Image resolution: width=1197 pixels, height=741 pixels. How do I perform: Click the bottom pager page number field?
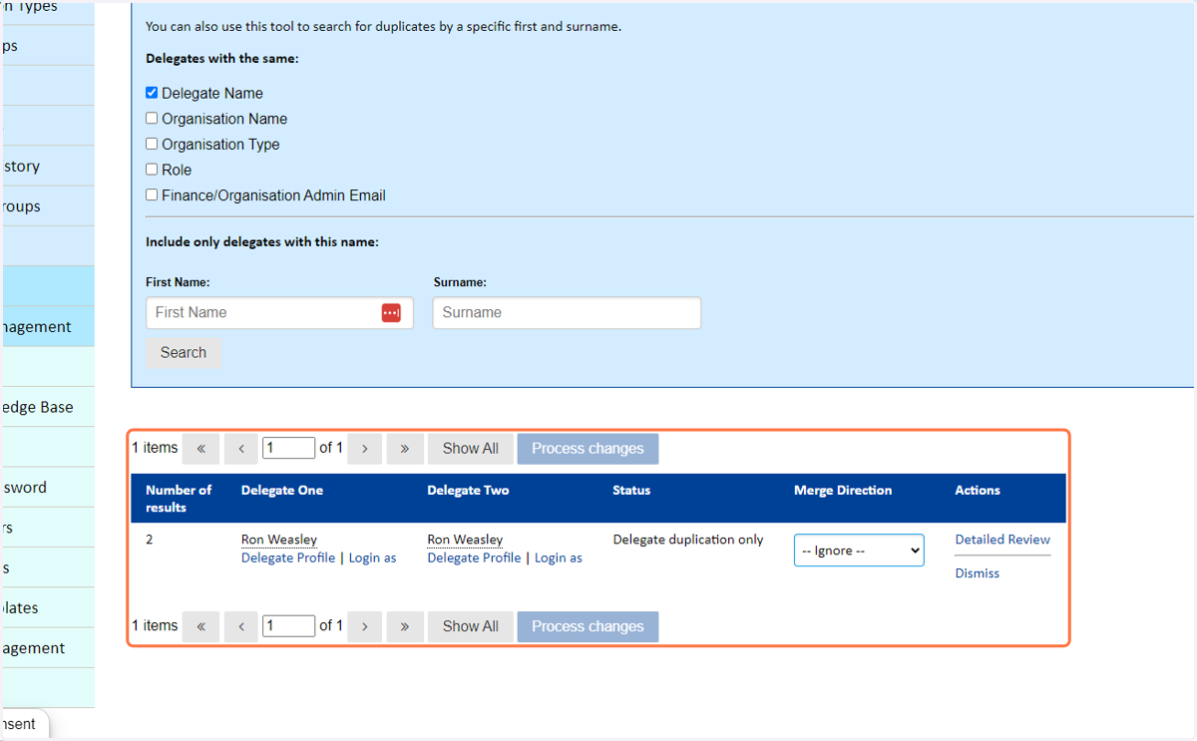pos(289,625)
